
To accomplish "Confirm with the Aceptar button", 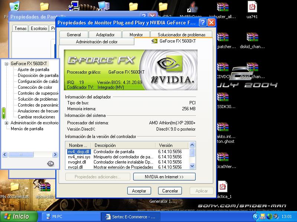I will 139,191.
